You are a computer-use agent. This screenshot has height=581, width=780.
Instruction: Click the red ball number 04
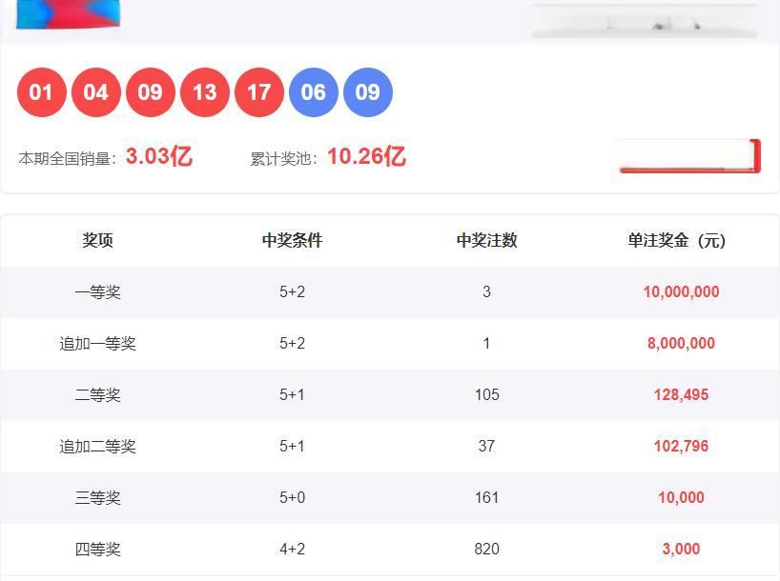(x=95, y=92)
